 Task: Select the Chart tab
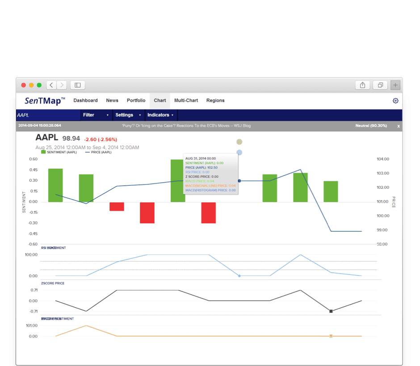tap(160, 100)
